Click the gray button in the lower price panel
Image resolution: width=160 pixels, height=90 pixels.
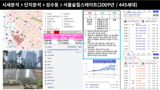click(x=156, y=58)
